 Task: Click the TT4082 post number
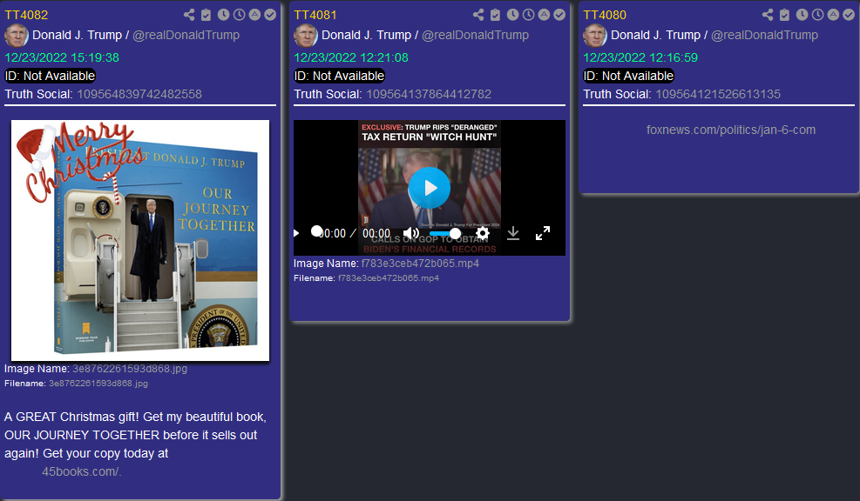coord(26,15)
